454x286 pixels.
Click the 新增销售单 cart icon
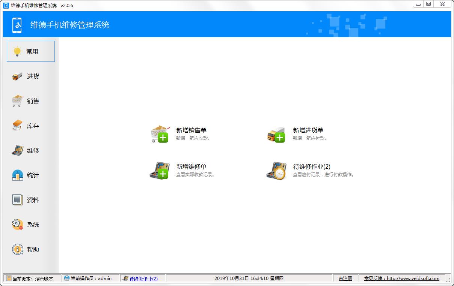tap(160, 134)
